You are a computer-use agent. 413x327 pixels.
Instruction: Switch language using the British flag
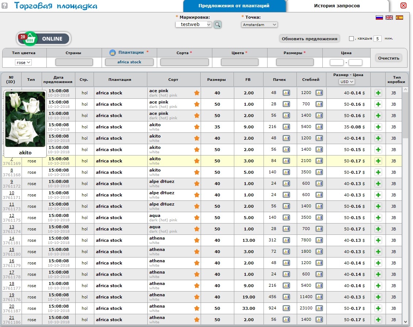pyautogui.click(x=389, y=18)
